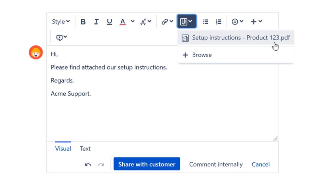Insert a link into the comment
Screen dimensions: 327x184
[x=165, y=21]
